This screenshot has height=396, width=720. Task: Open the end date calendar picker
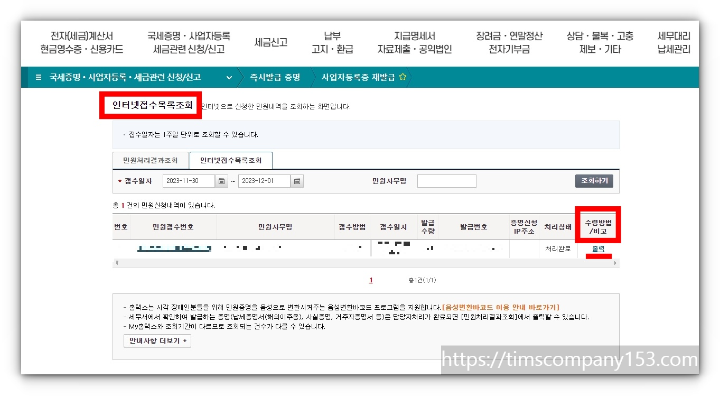[297, 180]
